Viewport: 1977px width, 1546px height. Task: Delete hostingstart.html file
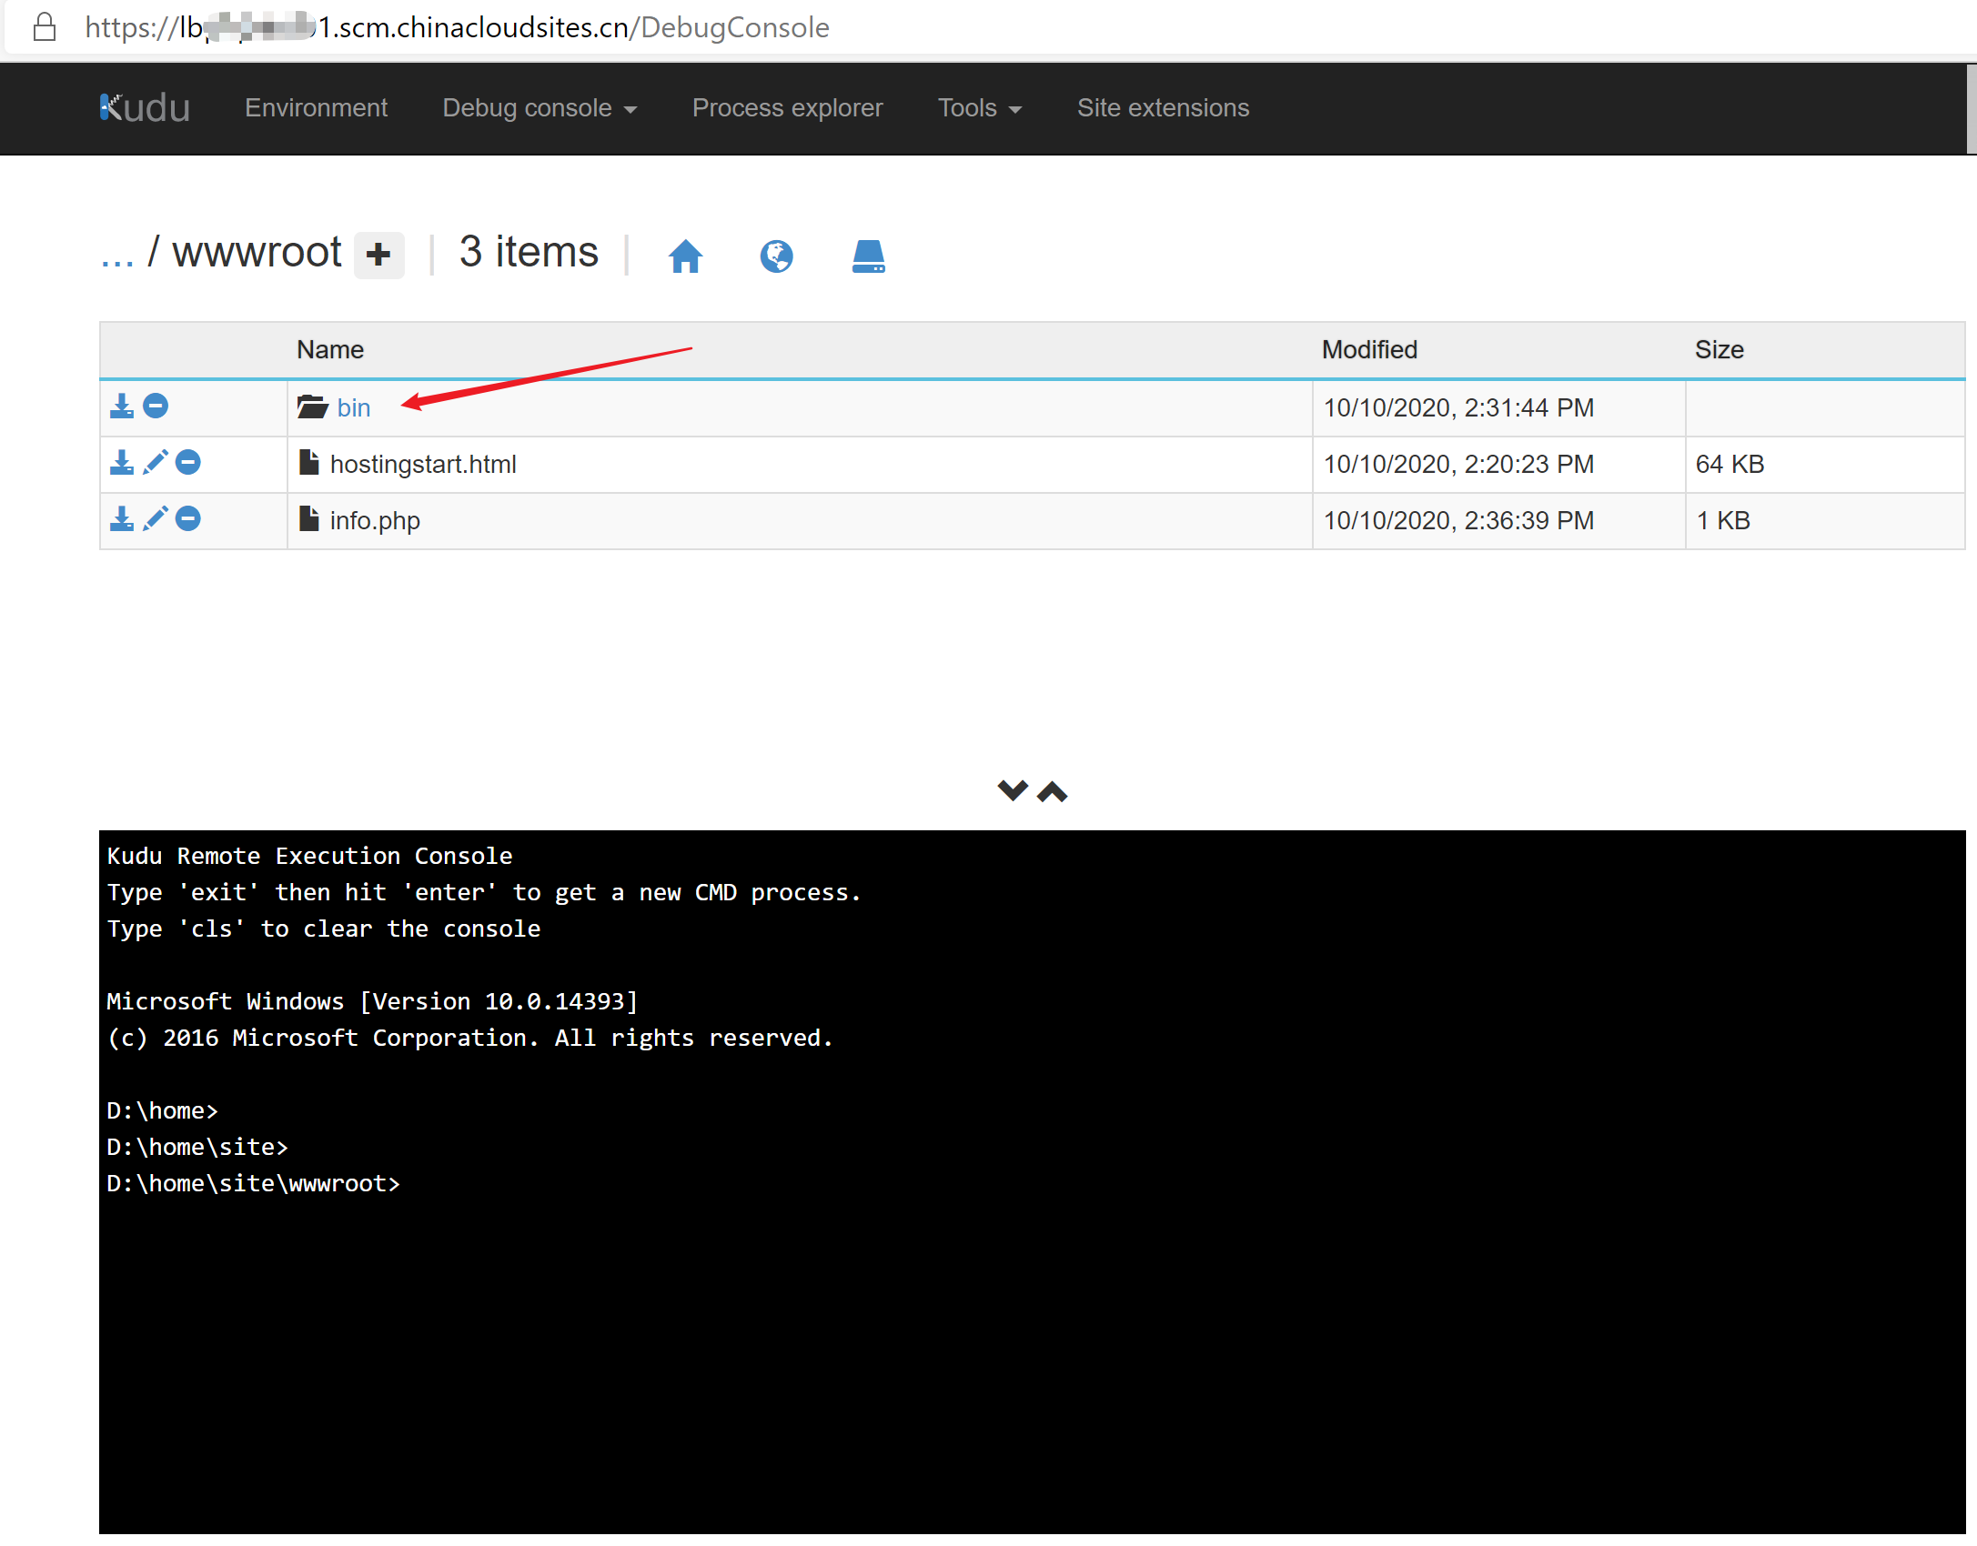pos(188,462)
